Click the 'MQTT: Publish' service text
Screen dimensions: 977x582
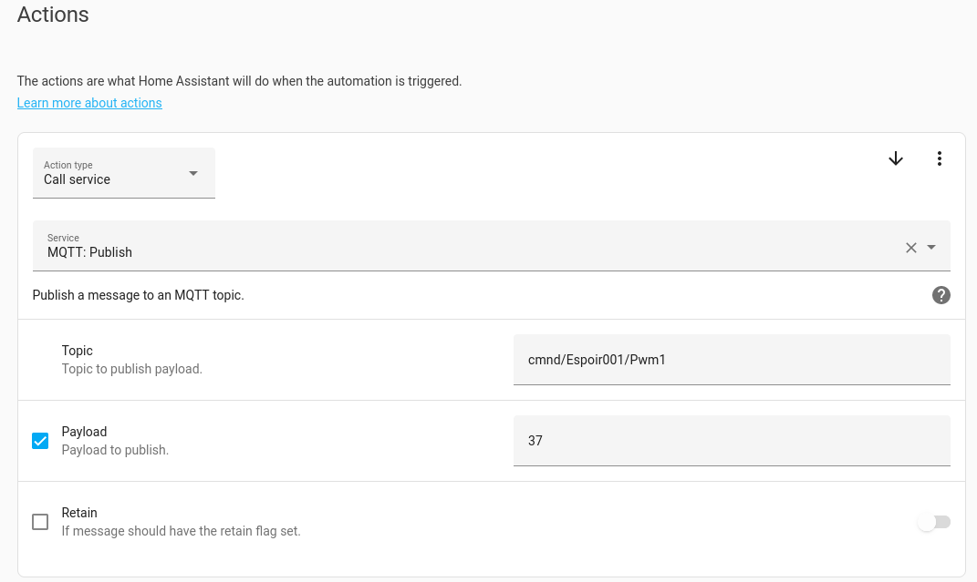click(x=89, y=252)
